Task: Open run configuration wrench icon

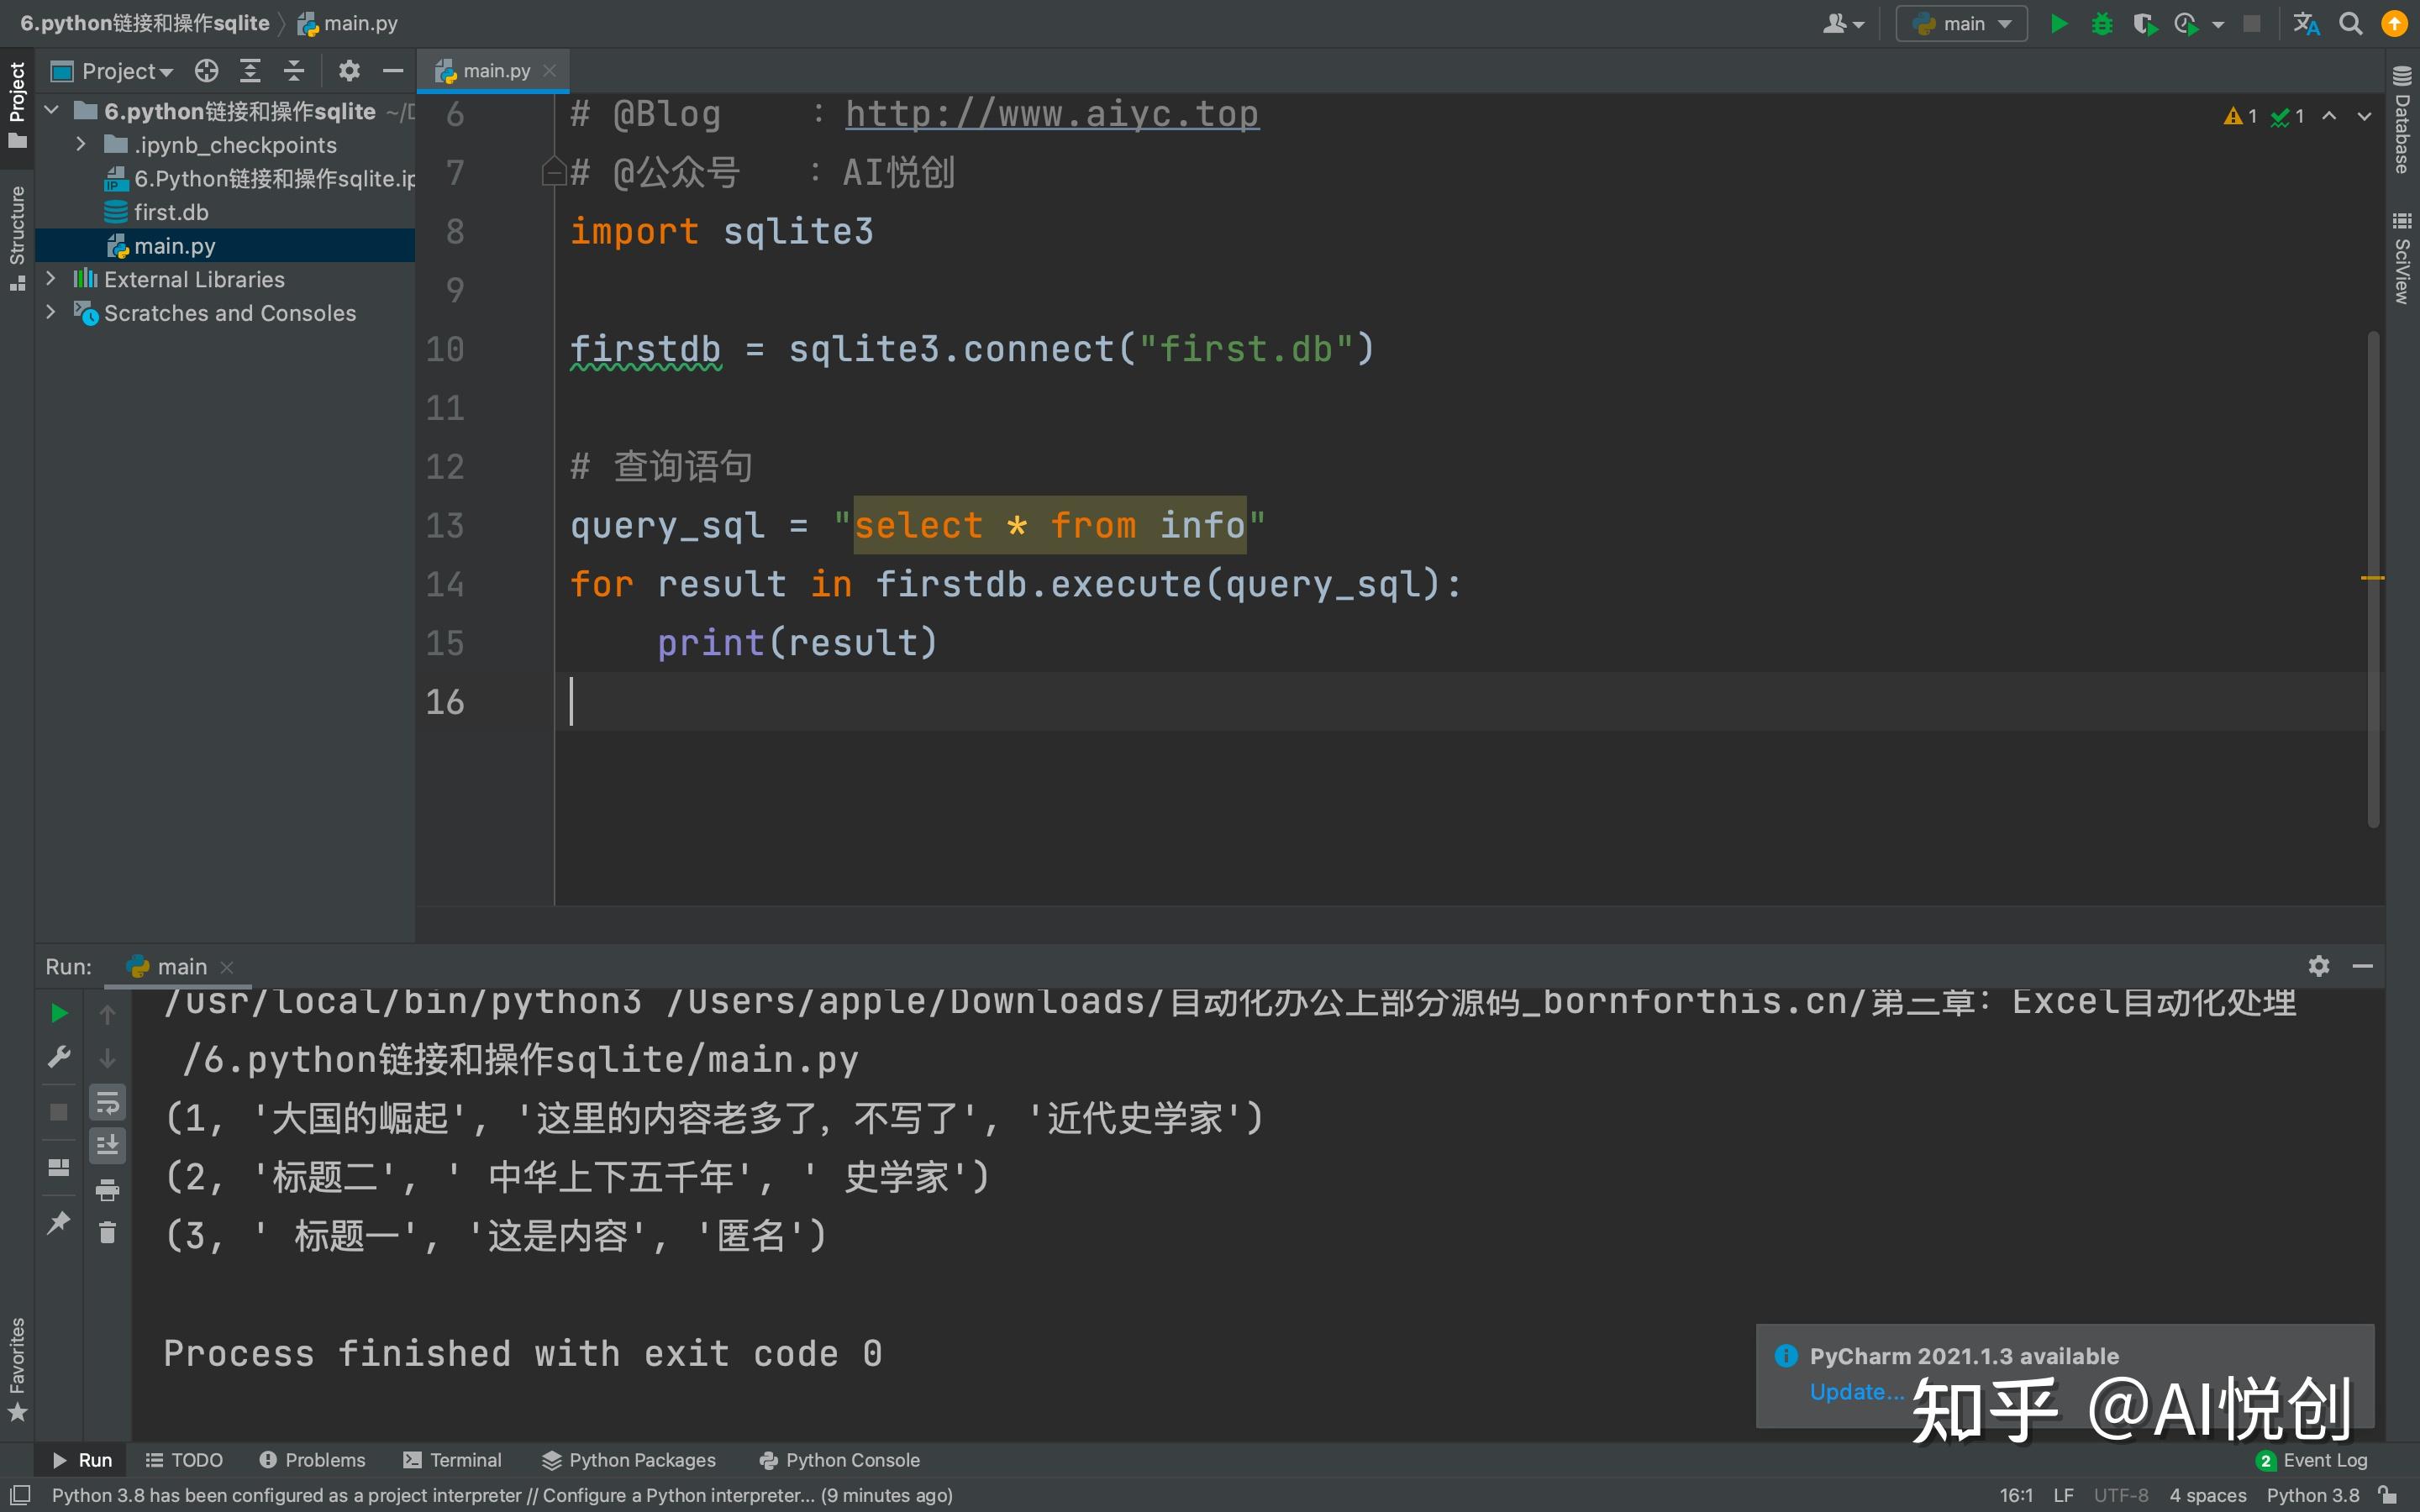Action: click(x=59, y=1057)
